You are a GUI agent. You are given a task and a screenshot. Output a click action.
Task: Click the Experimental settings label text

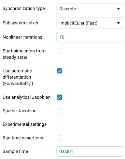(24, 124)
